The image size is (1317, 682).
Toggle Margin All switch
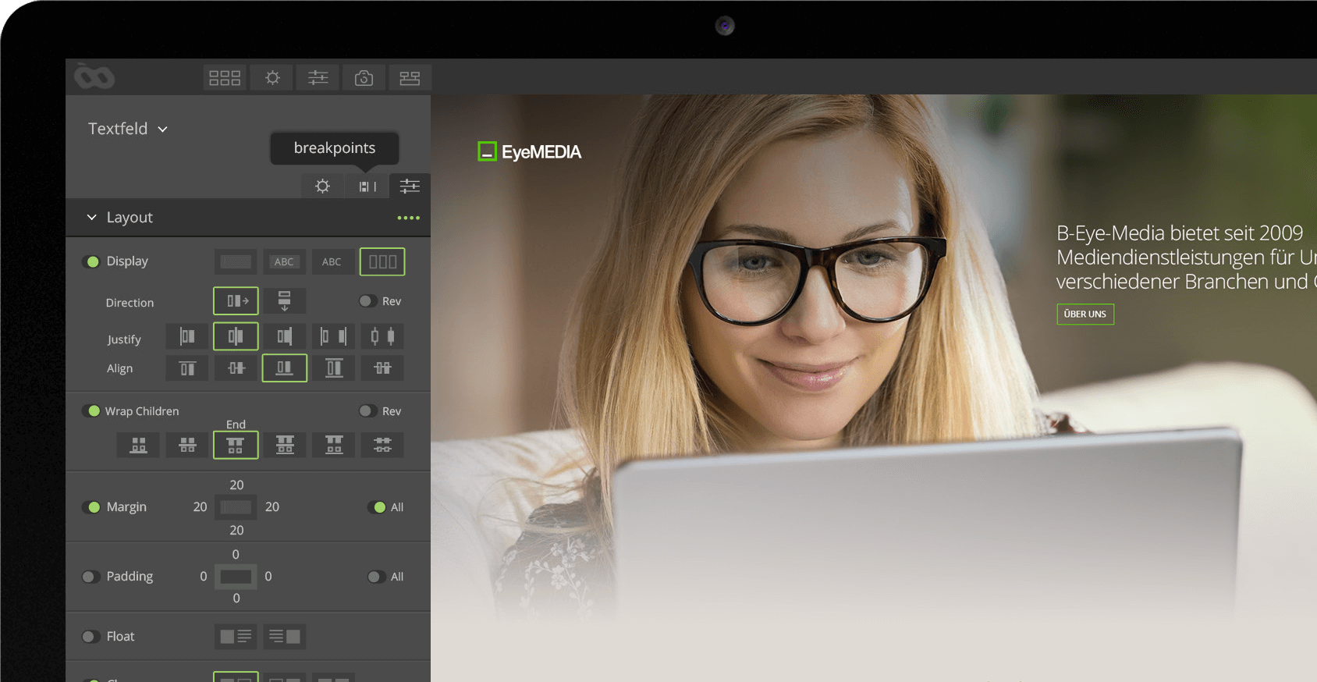pyautogui.click(x=378, y=507)
